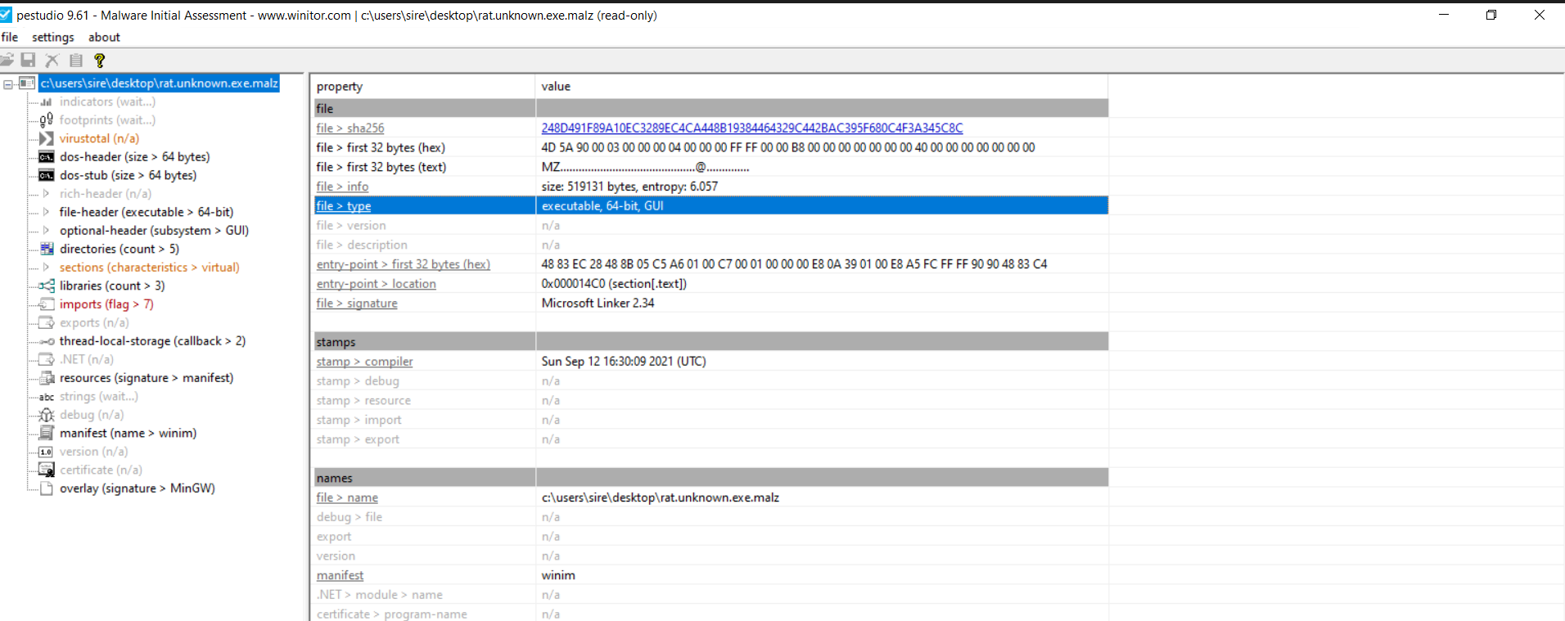Select overlay (signature > MinGW) item
The image size is (1565, 621).
[x=137, y=488]
